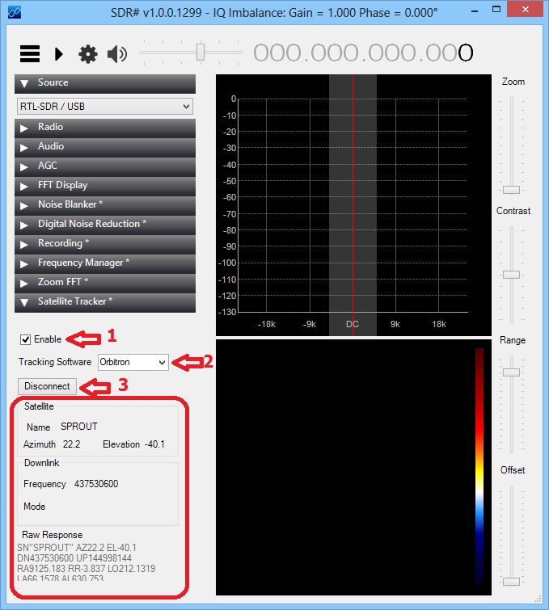Collapse the Source panel
Image resolution: width=549 pixels, height=610 pixels.
[105, 84]
